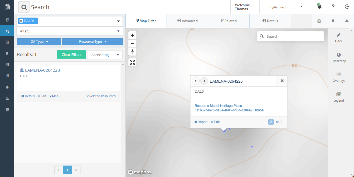Click the previous page « button
354x177 pixels.
pyautogui.click(x=59, y=170)
